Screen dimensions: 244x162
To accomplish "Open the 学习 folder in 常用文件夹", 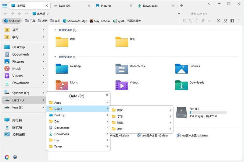I will 122,42.
